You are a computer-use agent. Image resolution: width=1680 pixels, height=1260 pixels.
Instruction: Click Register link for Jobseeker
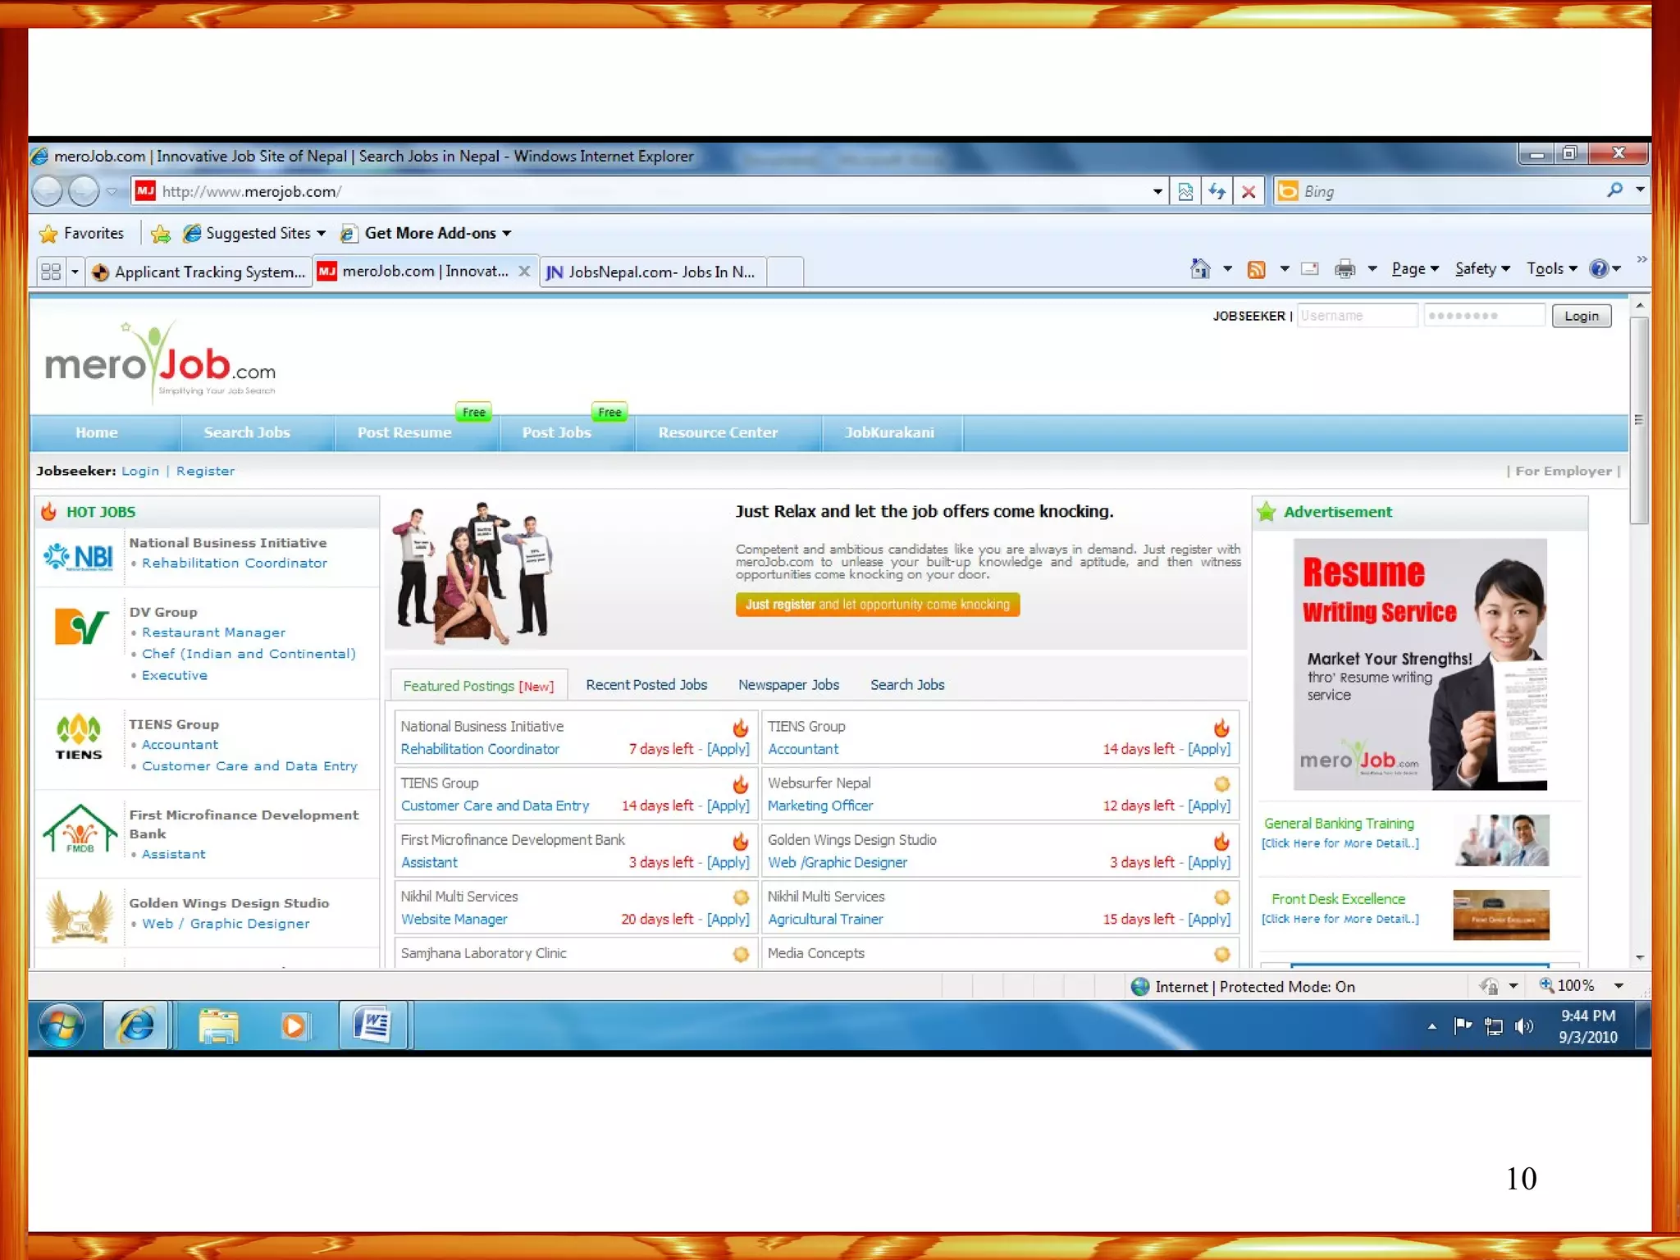coord(205,471)
